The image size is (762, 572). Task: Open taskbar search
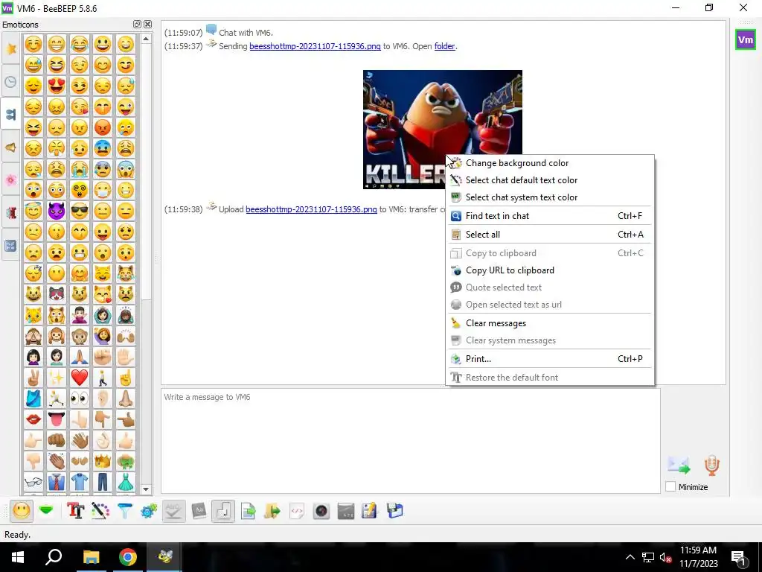(54, 557)
